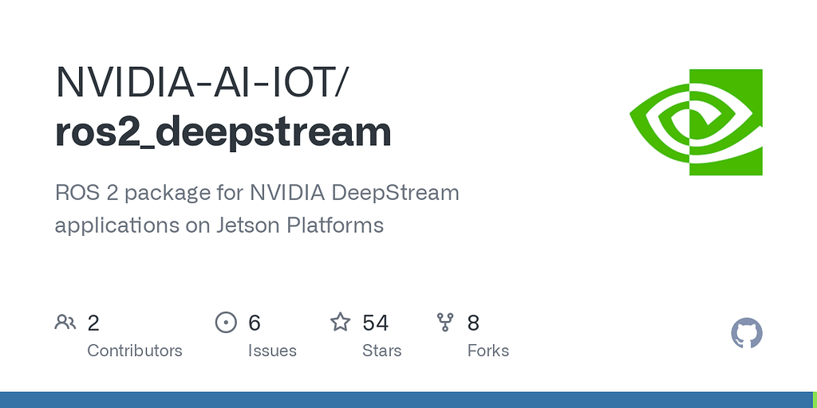Click the issues circle-dot icon
This screenshot has width=817, height=408.
(x=226, y=323)
